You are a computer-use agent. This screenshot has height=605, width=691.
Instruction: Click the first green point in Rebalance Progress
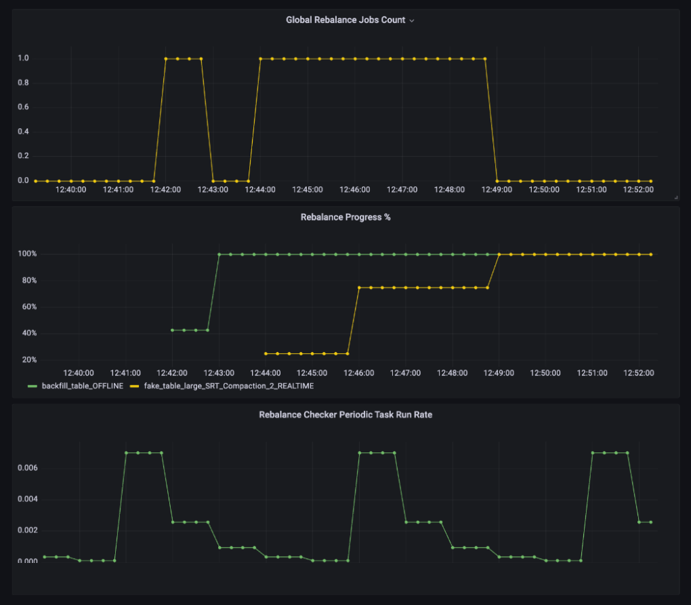[172, 330]
